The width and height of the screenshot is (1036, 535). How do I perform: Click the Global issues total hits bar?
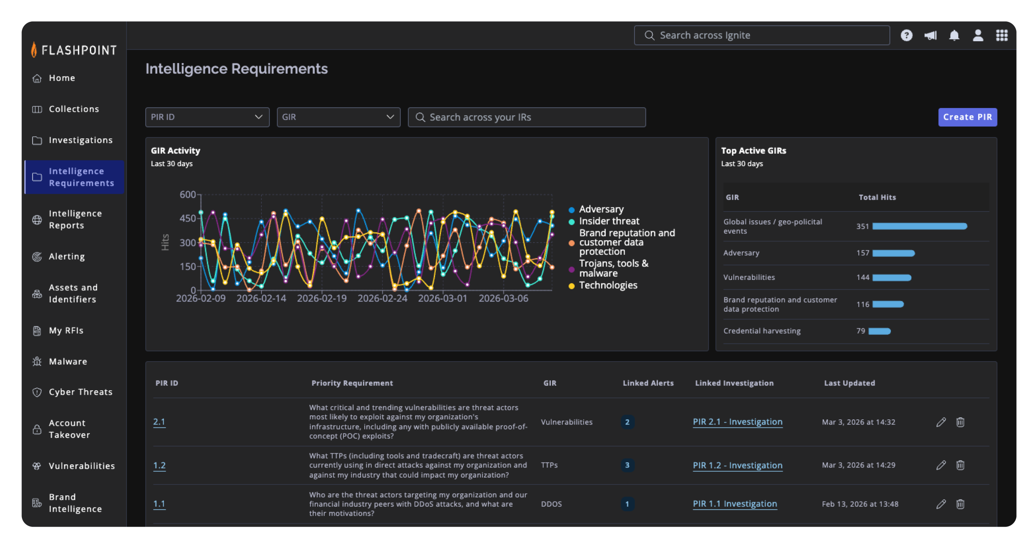919,226
